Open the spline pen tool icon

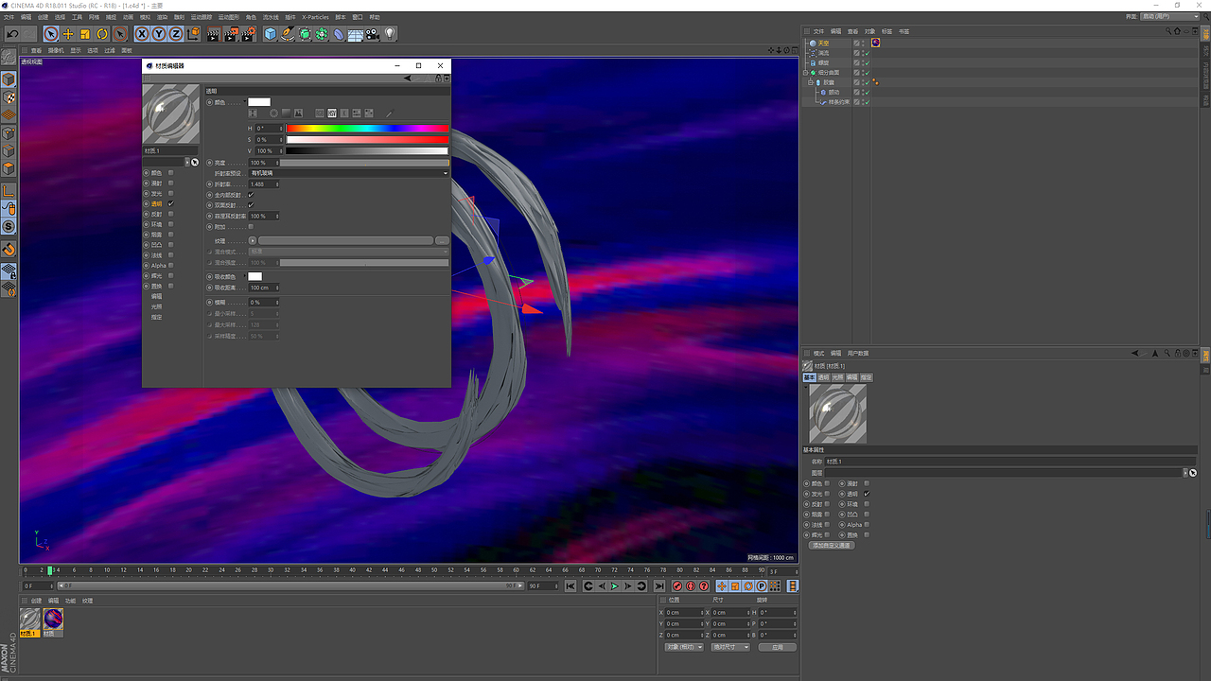click(288, 34)
